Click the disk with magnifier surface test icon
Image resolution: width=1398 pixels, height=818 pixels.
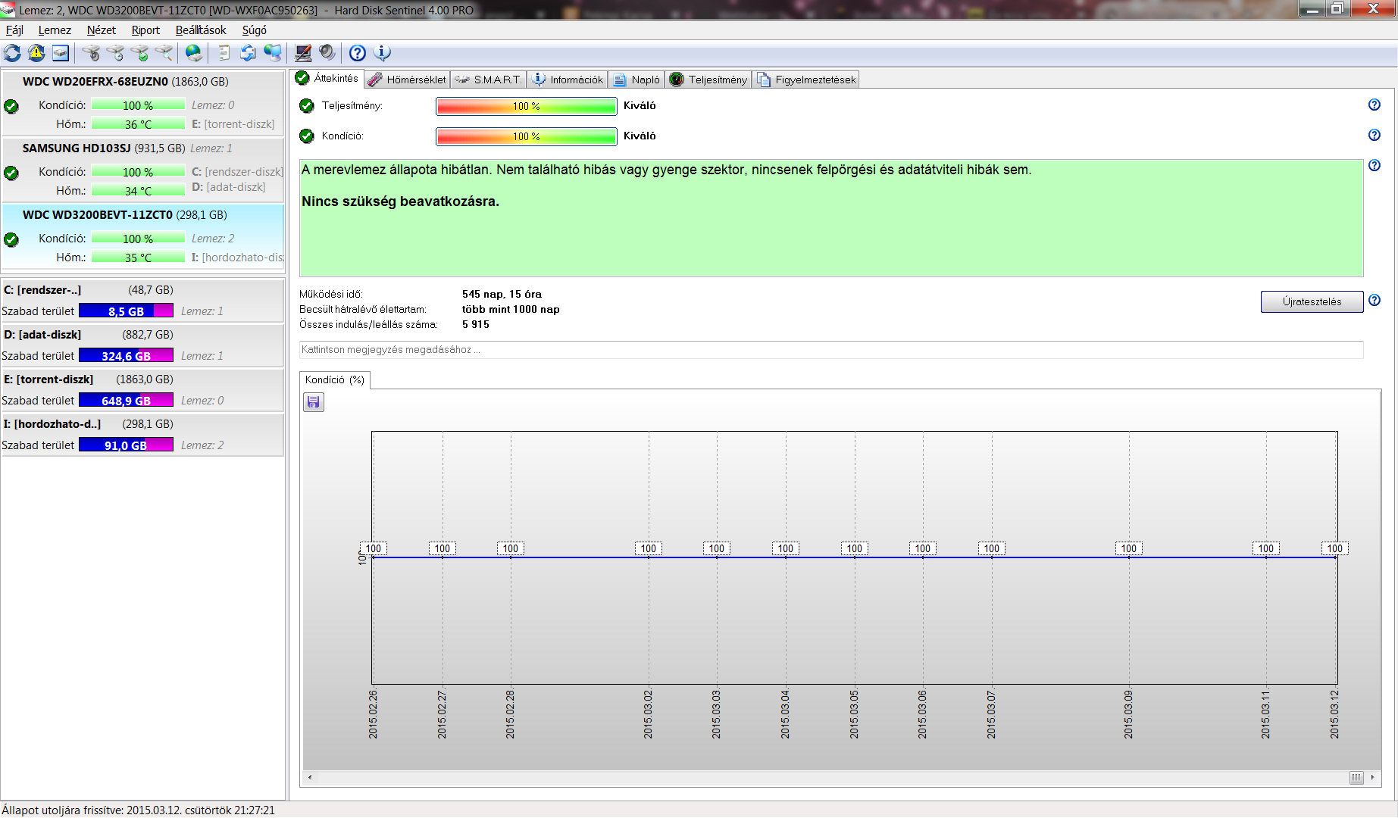(x=164, y=53)
